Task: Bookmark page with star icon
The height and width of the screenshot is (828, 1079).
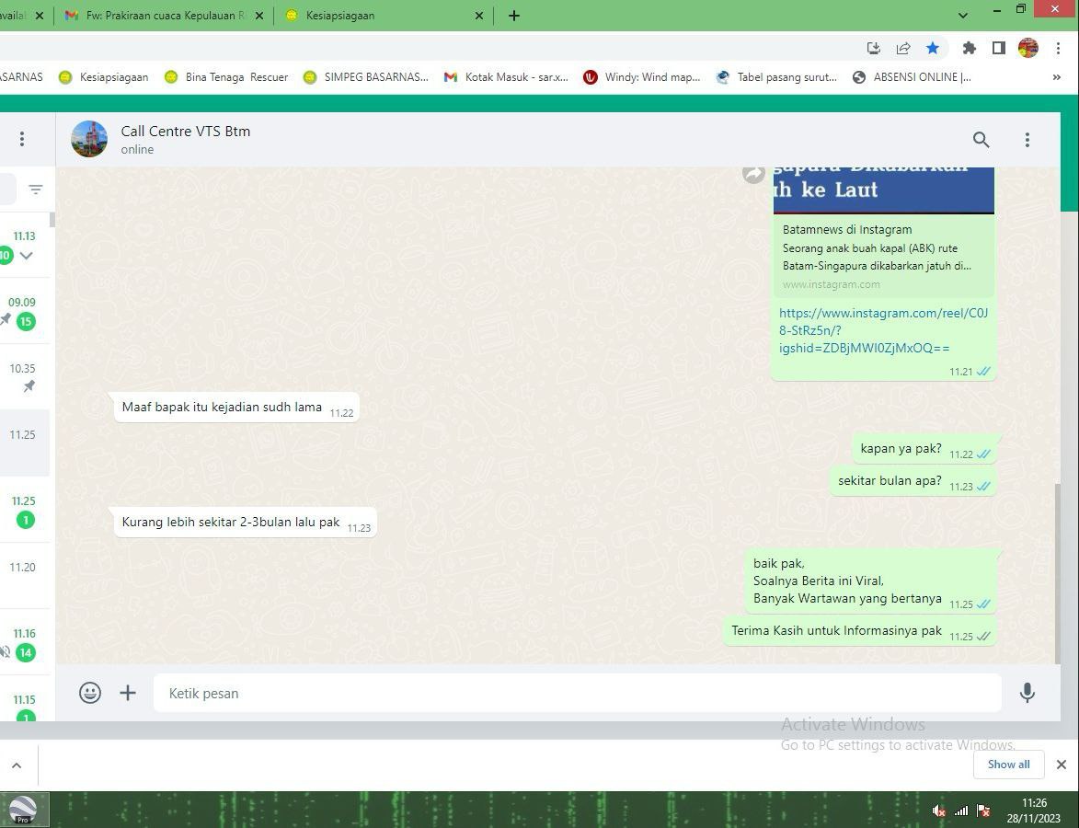Action: pos(933,48)
